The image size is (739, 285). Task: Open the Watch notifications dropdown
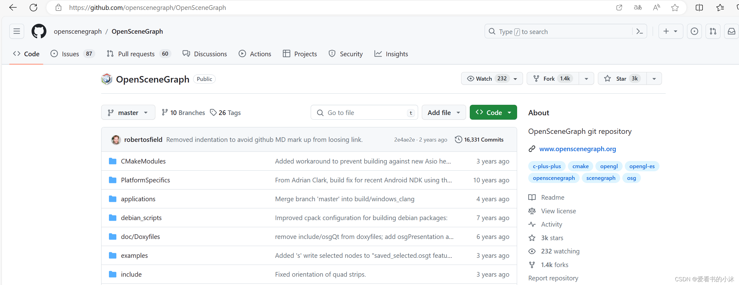point(492,79)
